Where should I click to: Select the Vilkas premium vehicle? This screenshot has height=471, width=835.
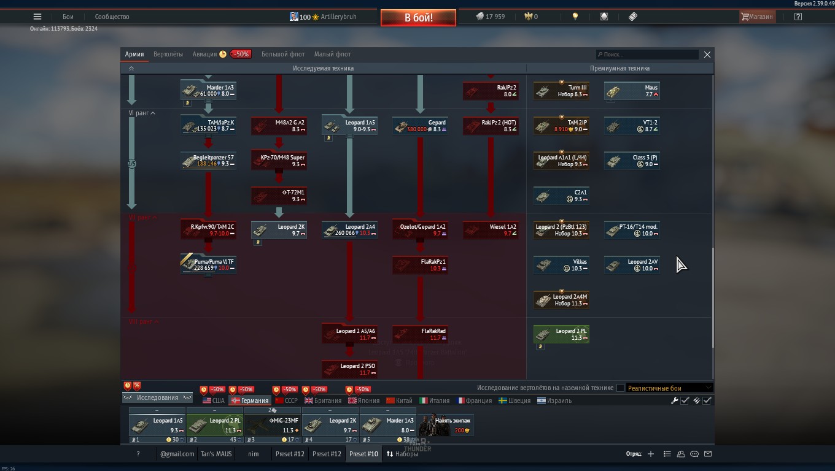561,265
